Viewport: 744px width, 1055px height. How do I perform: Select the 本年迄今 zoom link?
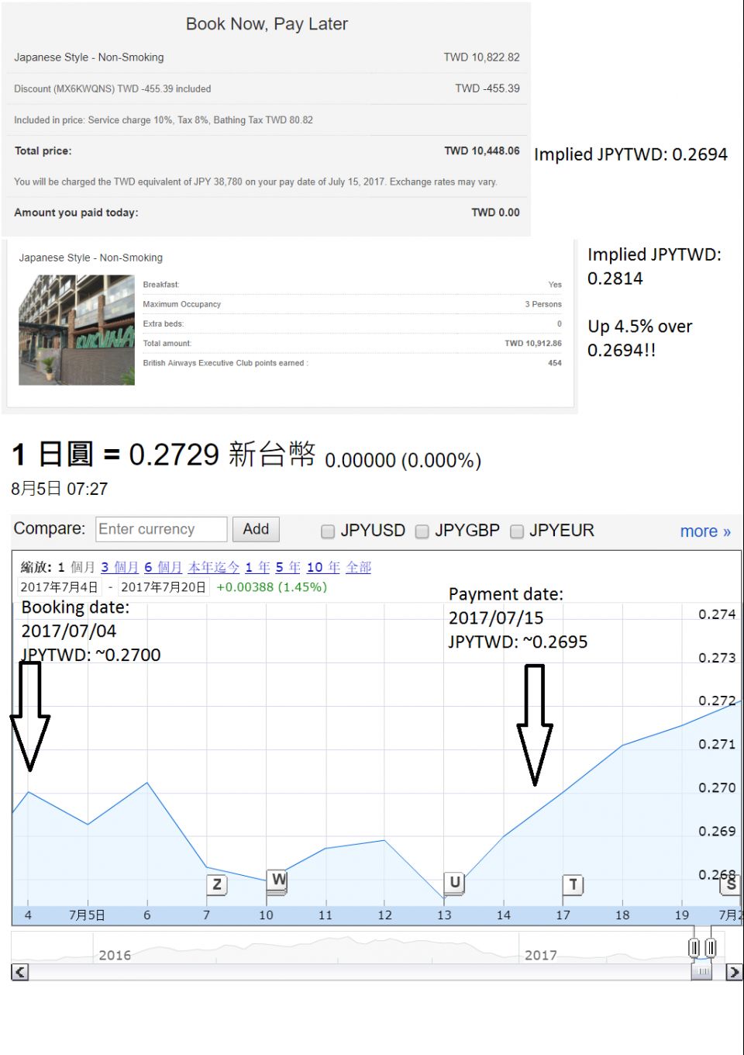point(214,567)
